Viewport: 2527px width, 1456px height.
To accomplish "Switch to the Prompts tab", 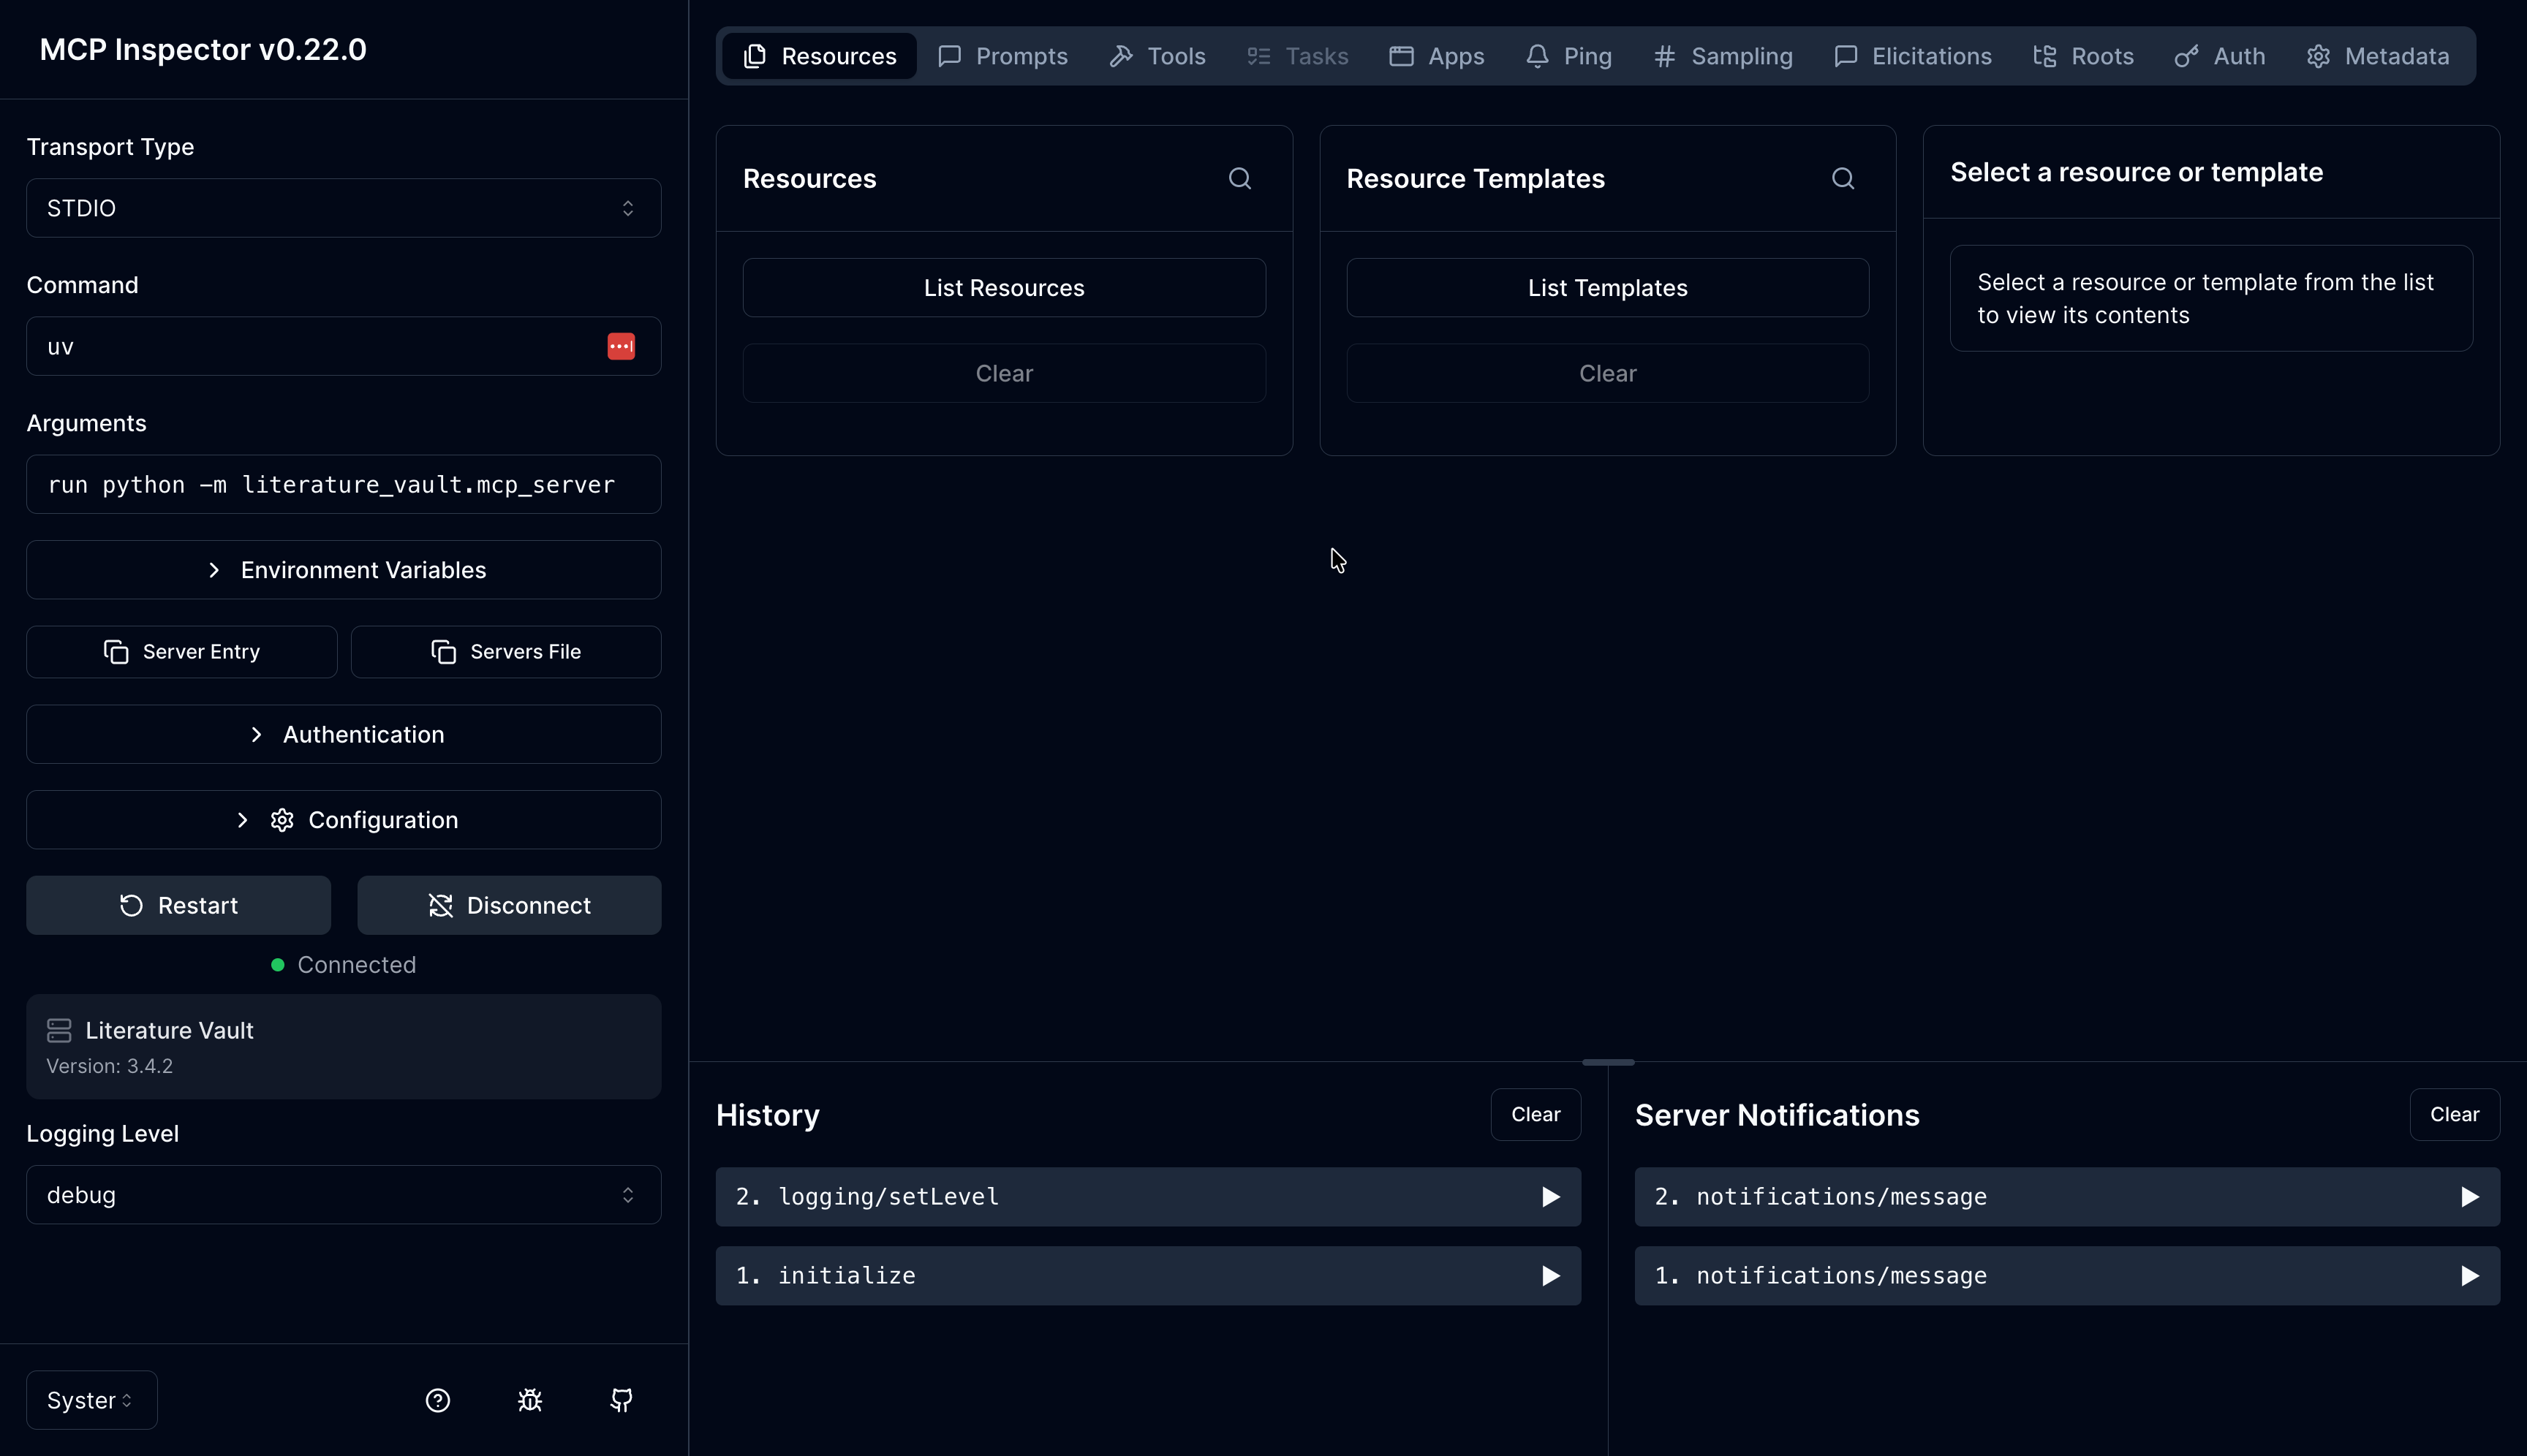I will pyautogui.click(x=1002, y=56).
